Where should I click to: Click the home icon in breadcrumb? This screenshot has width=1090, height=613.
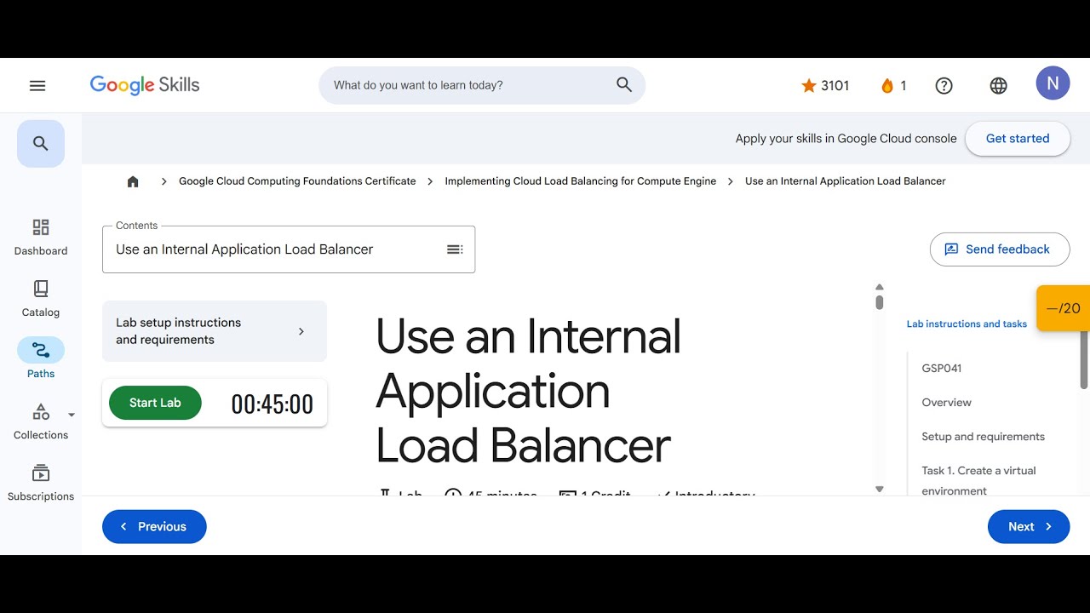coord(133,181)
